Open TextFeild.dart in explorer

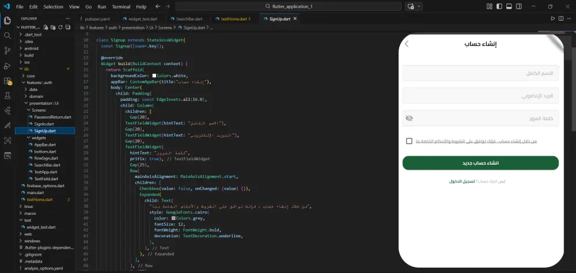click(x=46, y=179)
